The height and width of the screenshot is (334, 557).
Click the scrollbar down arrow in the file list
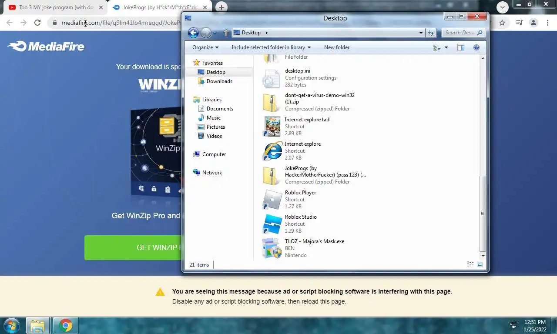(483, 256)
